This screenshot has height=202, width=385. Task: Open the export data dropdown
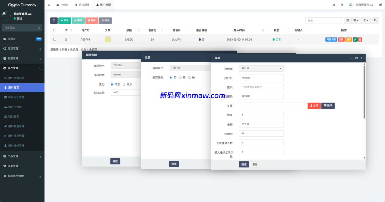tap(365, 20)
